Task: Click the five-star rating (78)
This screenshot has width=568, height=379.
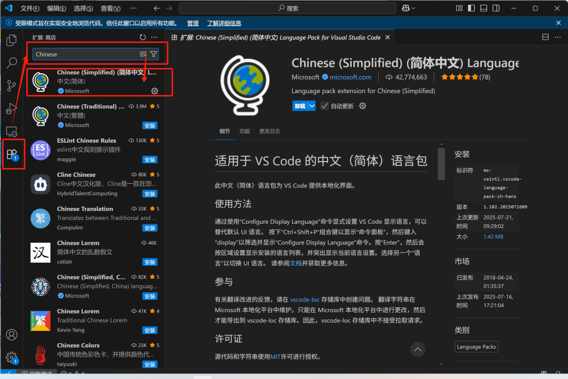Action: (465, 77)
